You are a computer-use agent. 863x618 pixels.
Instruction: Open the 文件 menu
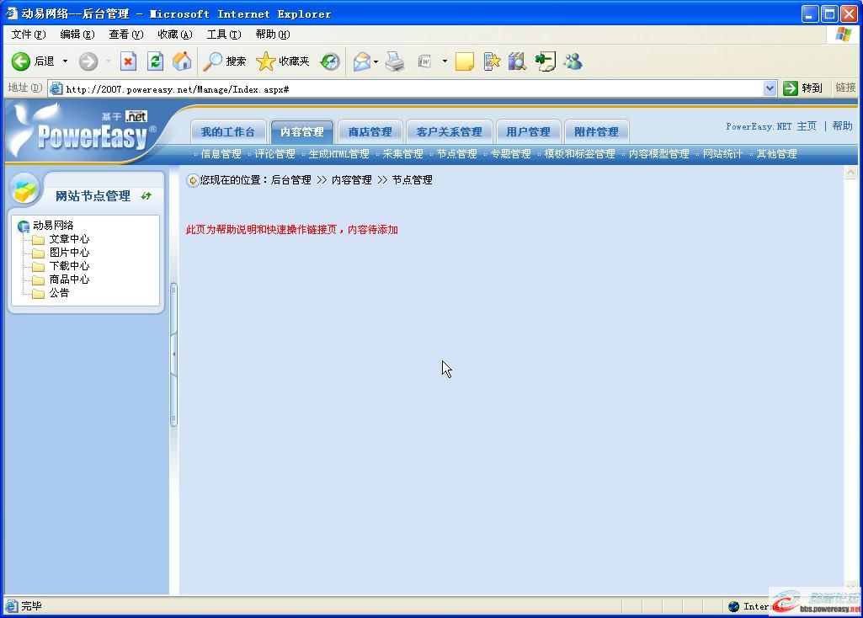pyautogui.click(x=27, y=34)
